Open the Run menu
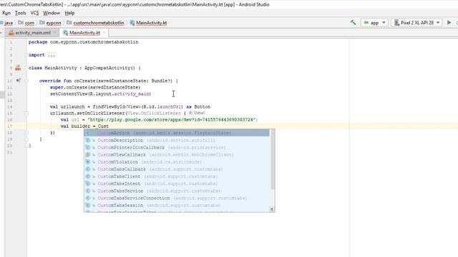Viewport: 458px width, 257px height. coord(6,13)
